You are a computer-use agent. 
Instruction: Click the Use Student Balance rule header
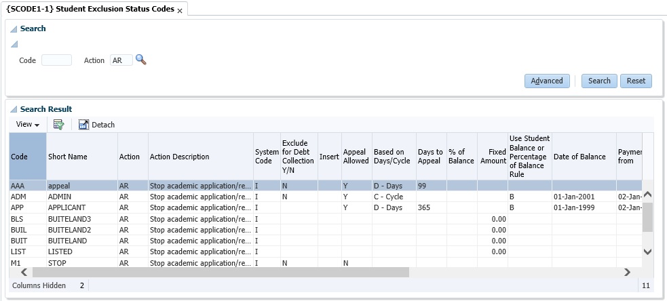[x=530, y=157]
